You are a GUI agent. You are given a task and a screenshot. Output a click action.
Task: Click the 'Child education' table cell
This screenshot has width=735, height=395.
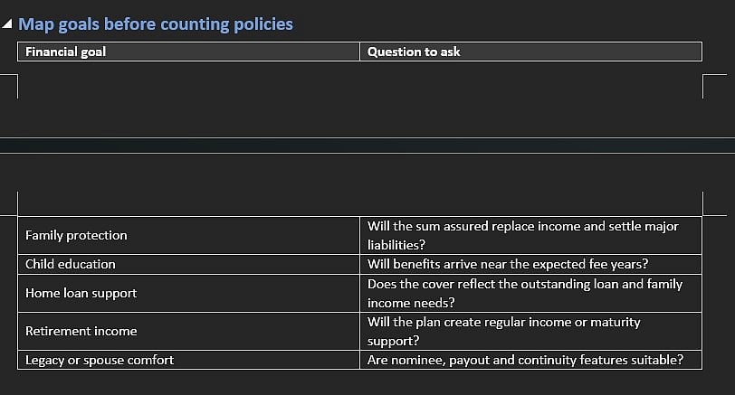point(188,265)
